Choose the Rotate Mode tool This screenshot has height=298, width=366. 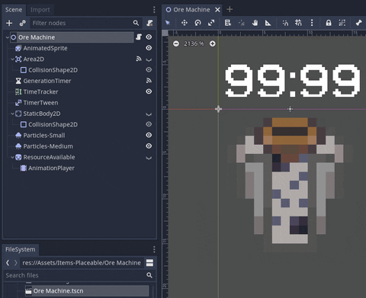197,23
